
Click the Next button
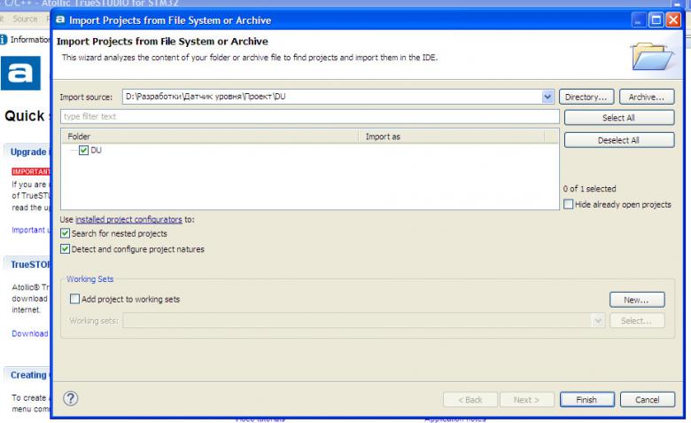pos(526,400)
